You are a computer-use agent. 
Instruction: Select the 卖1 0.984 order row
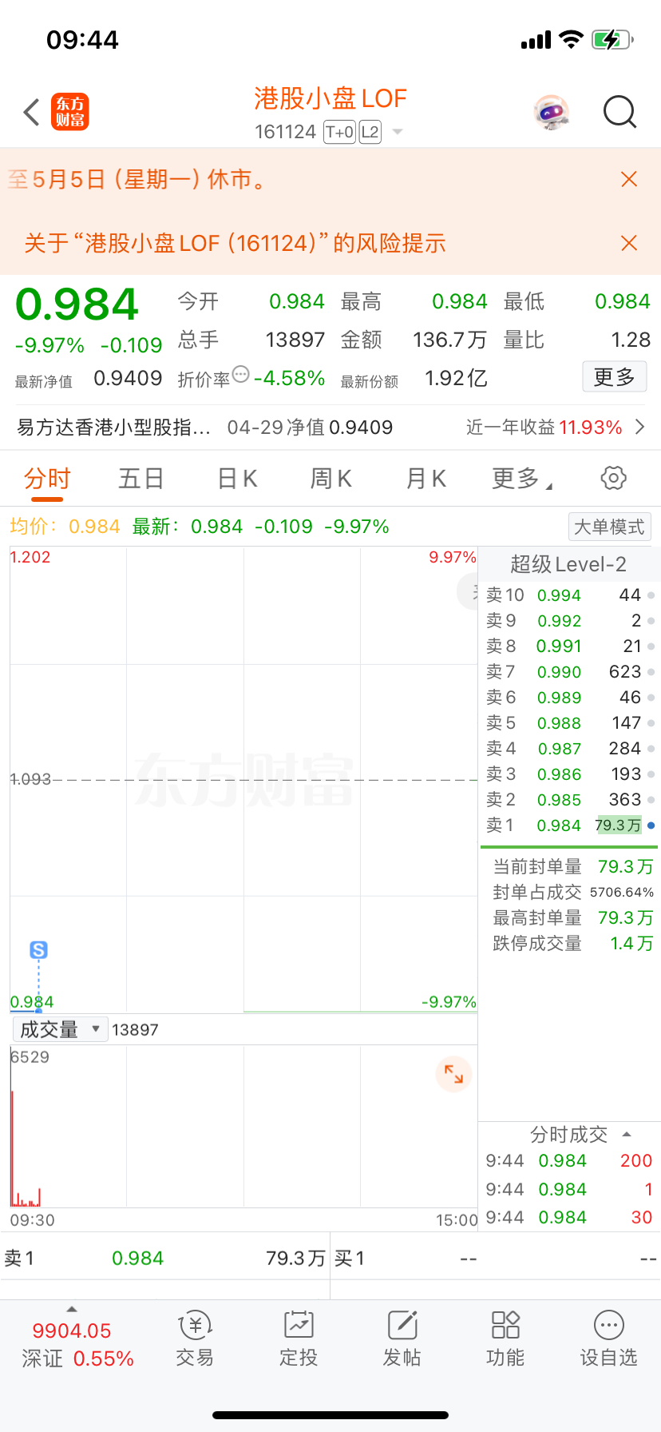(569, 825)
